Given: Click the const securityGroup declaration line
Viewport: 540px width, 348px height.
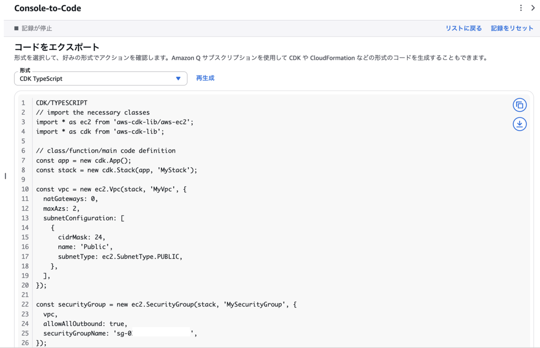Looking at the screenshot, I should pyautogui.click(x=166, y=305).
